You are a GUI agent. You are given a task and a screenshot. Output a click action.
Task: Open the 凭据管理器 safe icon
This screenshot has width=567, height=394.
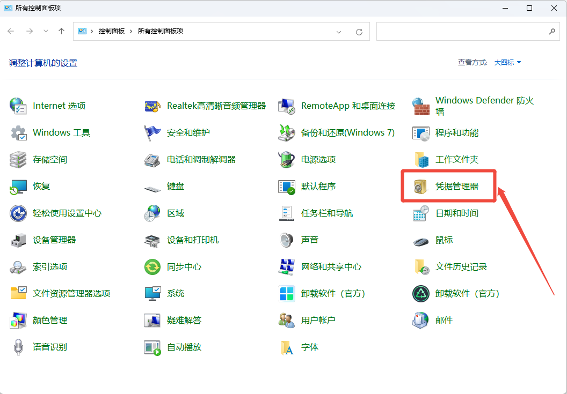point(421,187)
